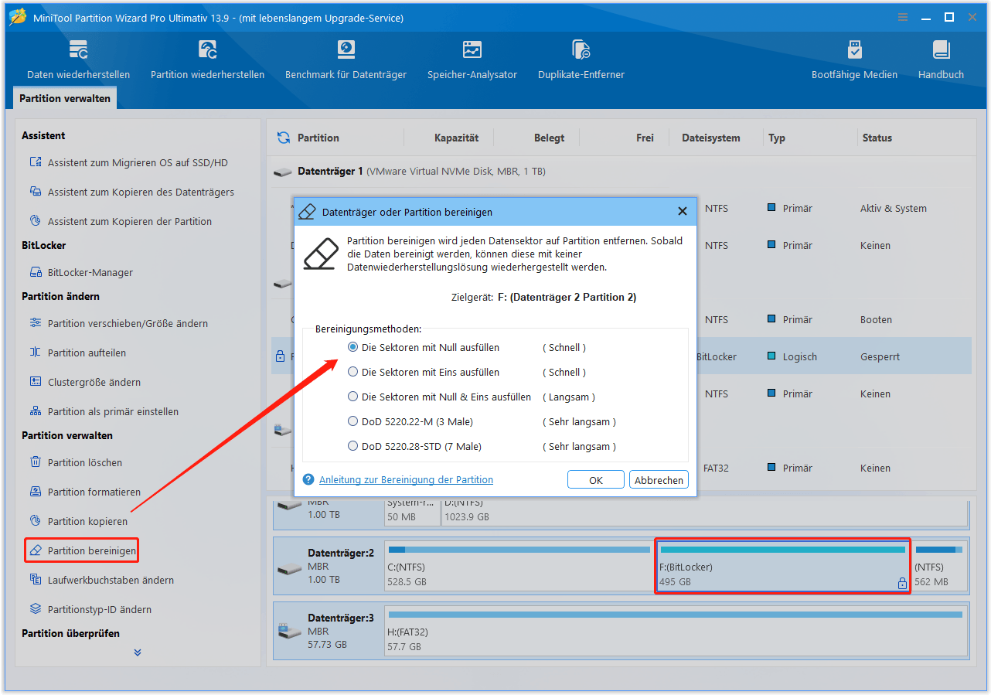
Task: Open Speicher-Analysator
Action: point(472,60)
